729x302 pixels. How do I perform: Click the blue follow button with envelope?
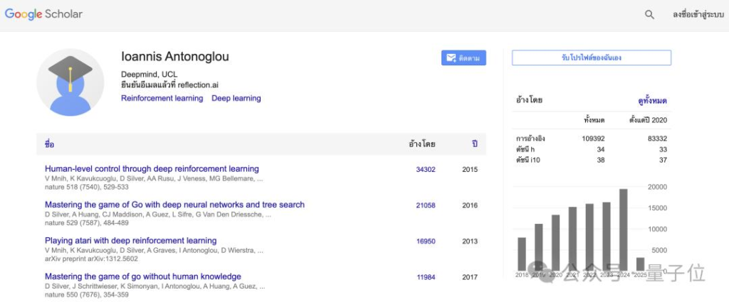(x=463, y=58)
